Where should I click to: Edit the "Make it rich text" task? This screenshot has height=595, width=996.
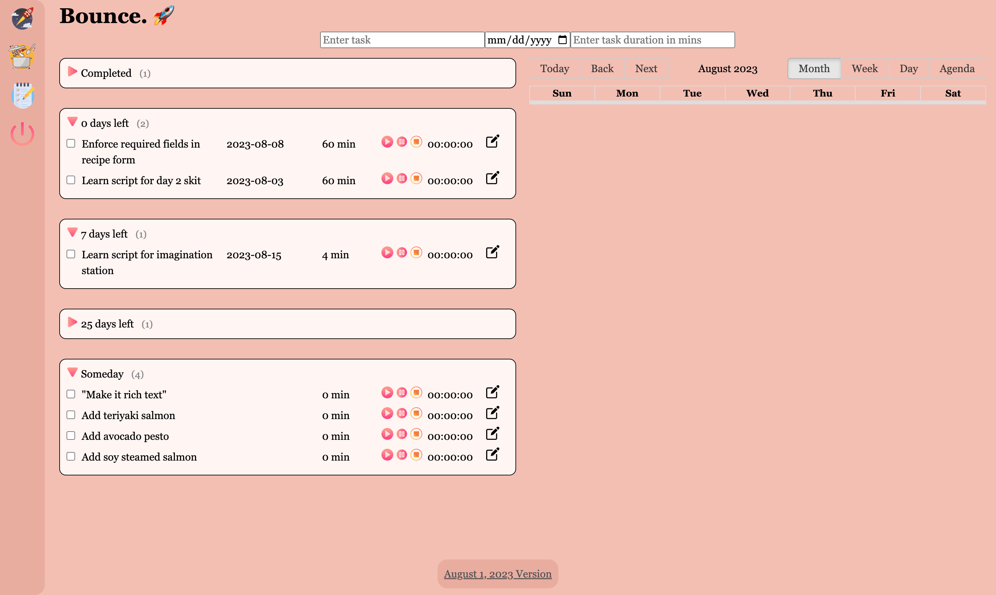[x=492, y=392]
